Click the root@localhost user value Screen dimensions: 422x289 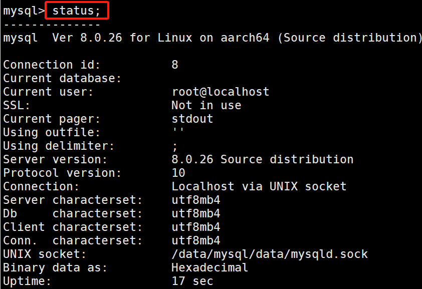tap(221, 92)
